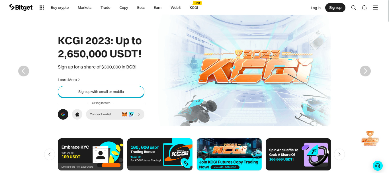View notifications via the bell icon

coord(364,8)
